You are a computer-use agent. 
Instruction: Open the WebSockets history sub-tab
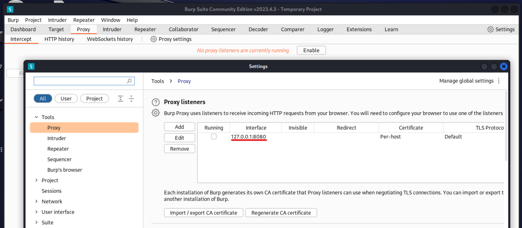(x=110, y=39)
